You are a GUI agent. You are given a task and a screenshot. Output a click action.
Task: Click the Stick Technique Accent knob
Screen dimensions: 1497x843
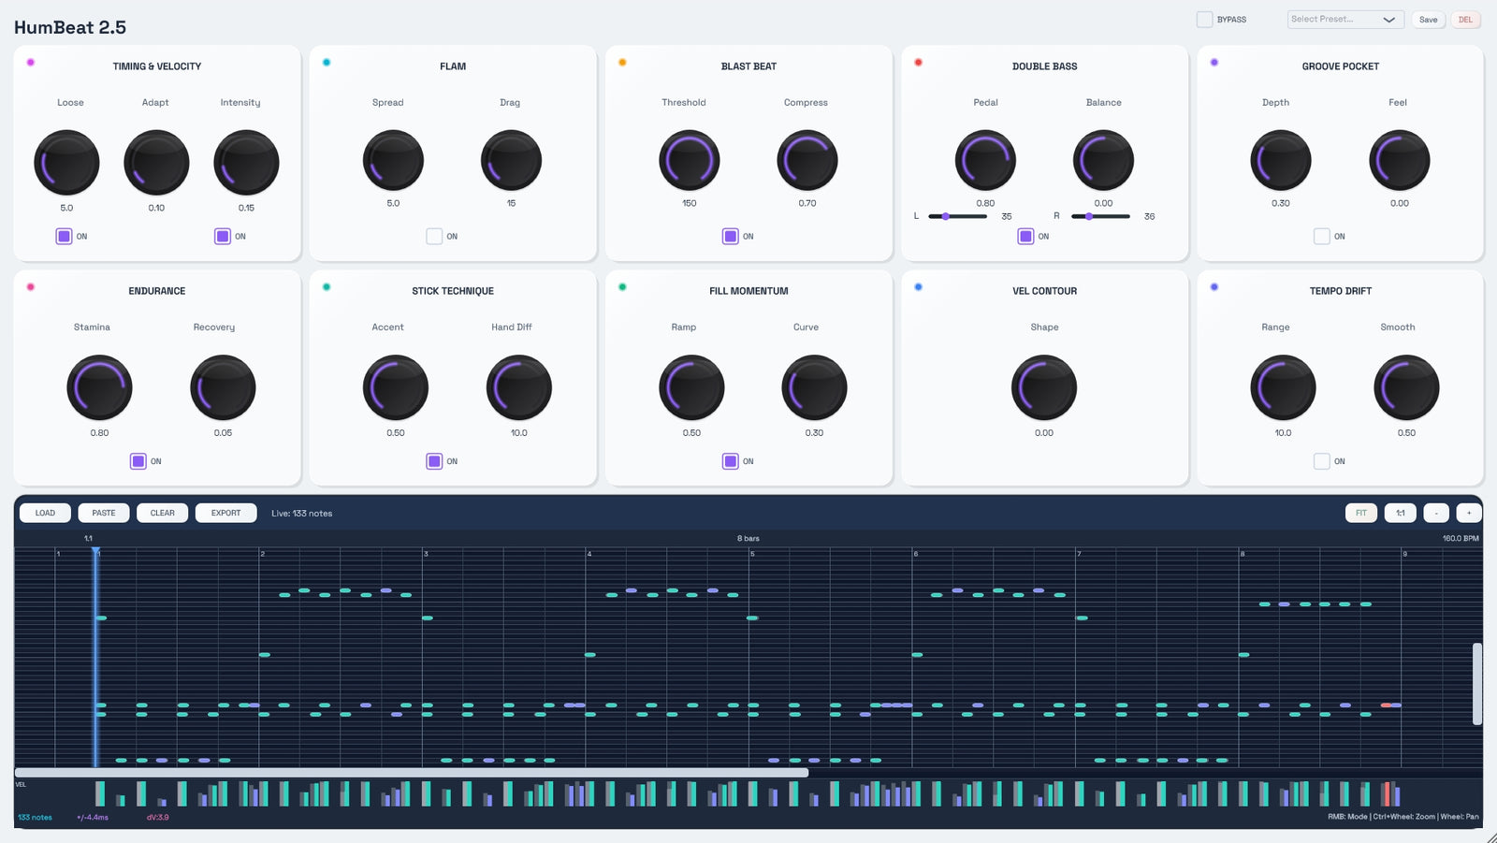(x=396, y=387)
